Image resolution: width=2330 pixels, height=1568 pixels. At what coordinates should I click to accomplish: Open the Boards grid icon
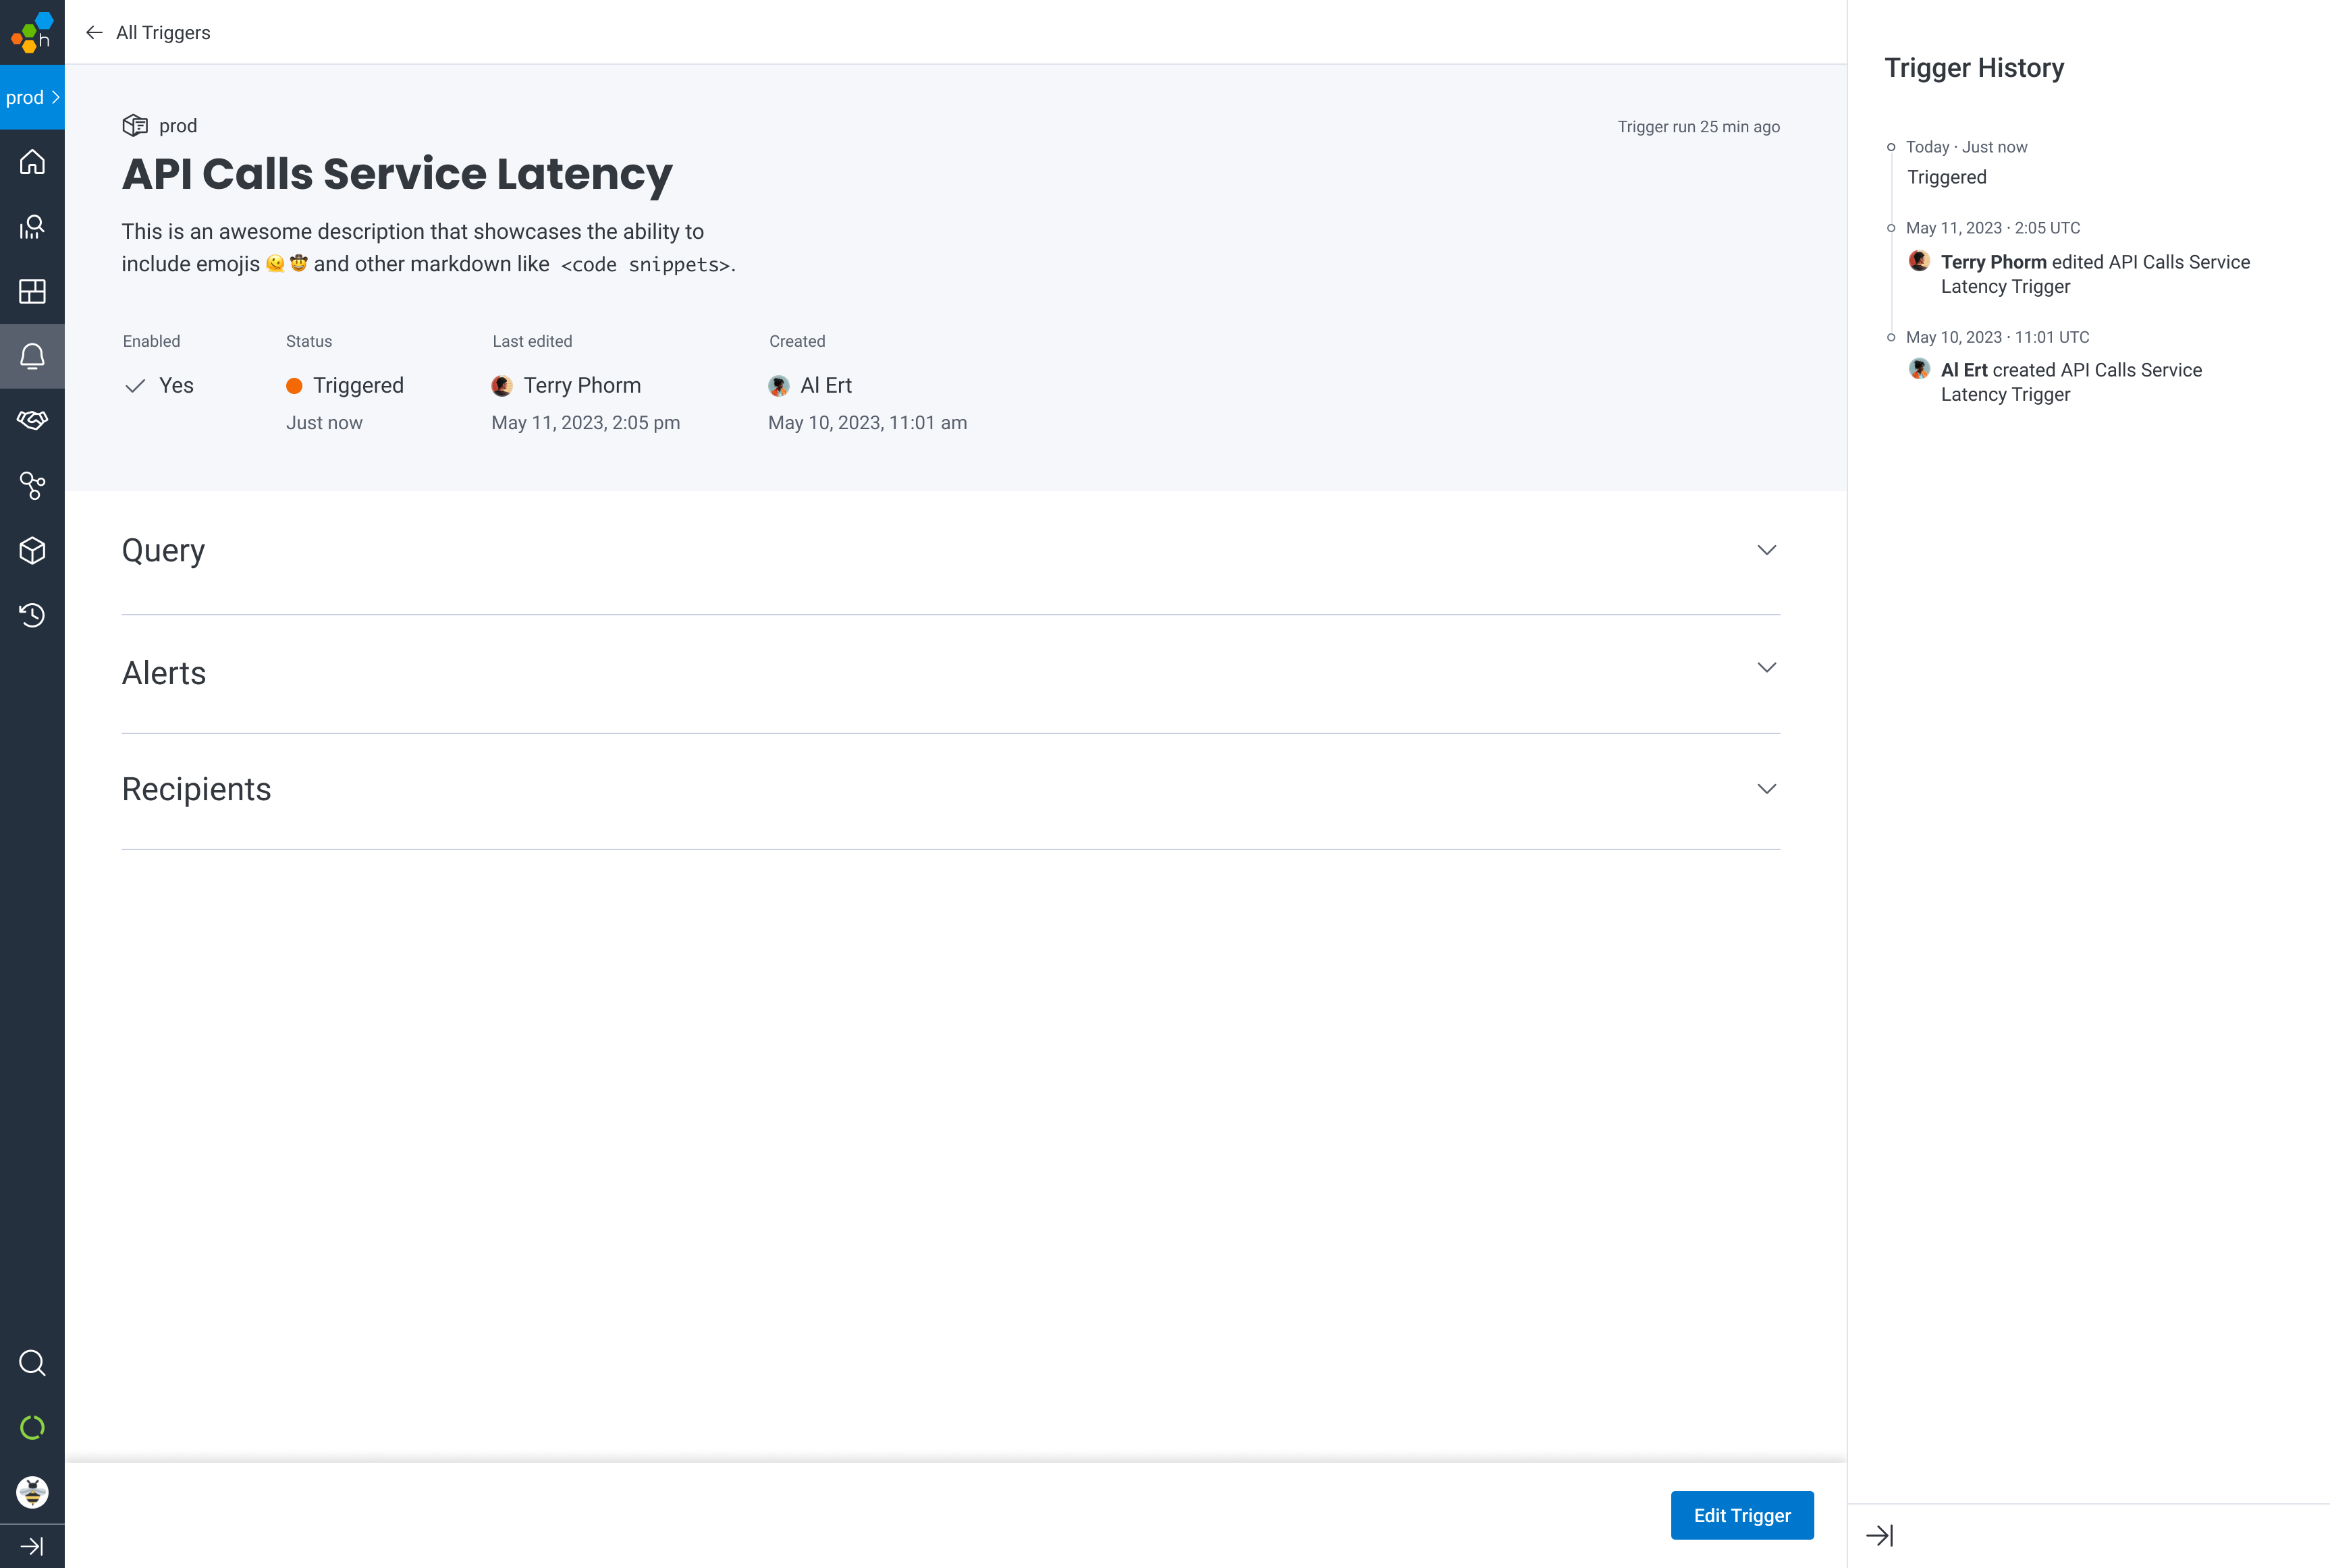(32, 291)
